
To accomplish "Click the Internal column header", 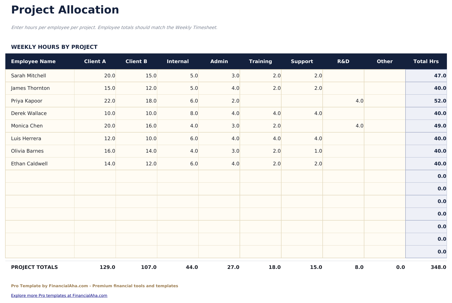I will (178, 61).
